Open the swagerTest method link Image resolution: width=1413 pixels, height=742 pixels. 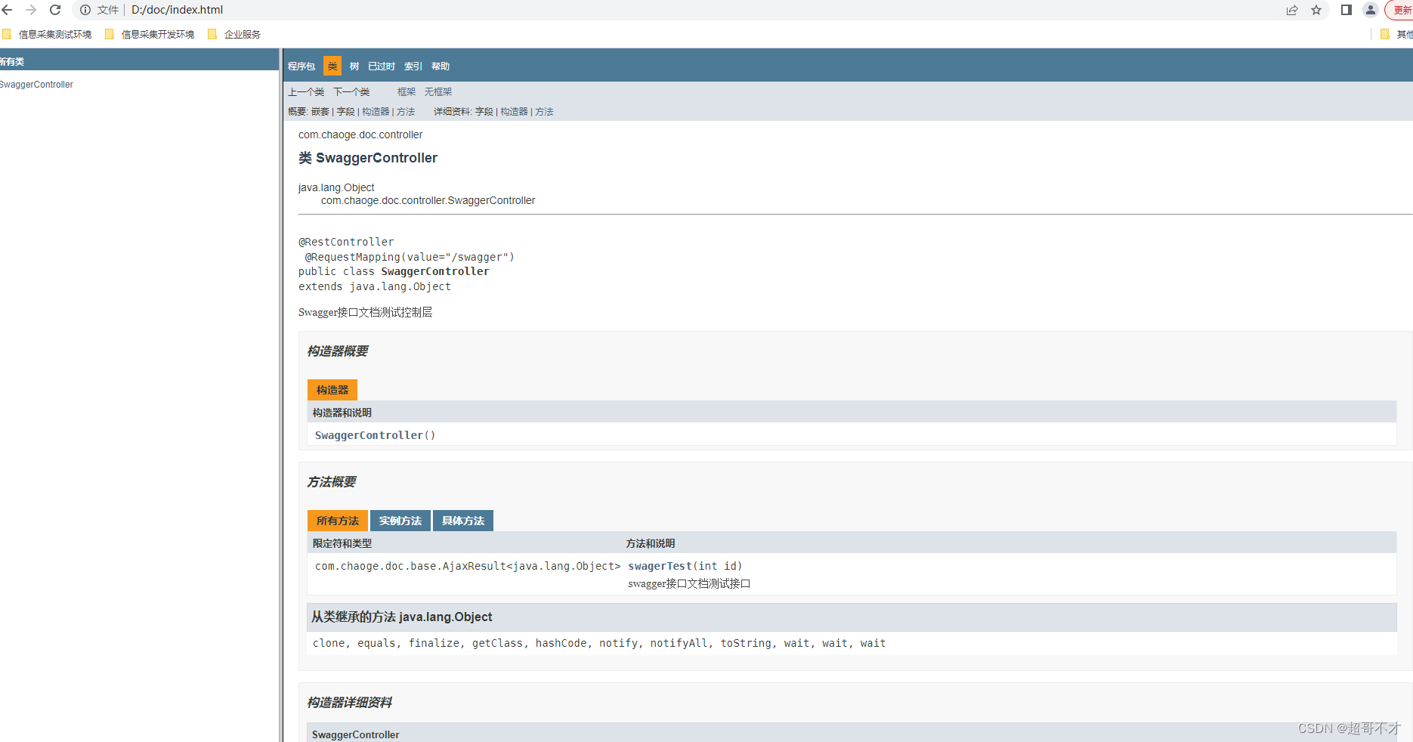click(x=660, y=566)
